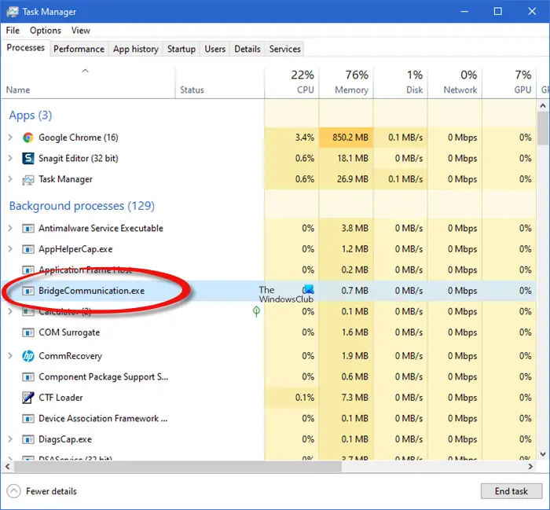This screenshot has width=550, height=510.
Task: Click the BridgeCommunication.exe process icon
Action: (x=28, y=291)
